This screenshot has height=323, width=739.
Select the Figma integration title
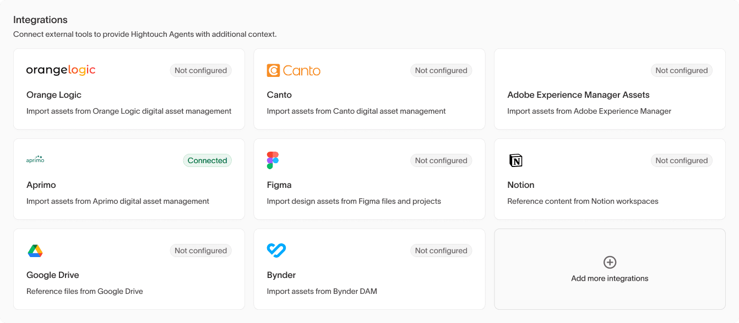(279, 185)
